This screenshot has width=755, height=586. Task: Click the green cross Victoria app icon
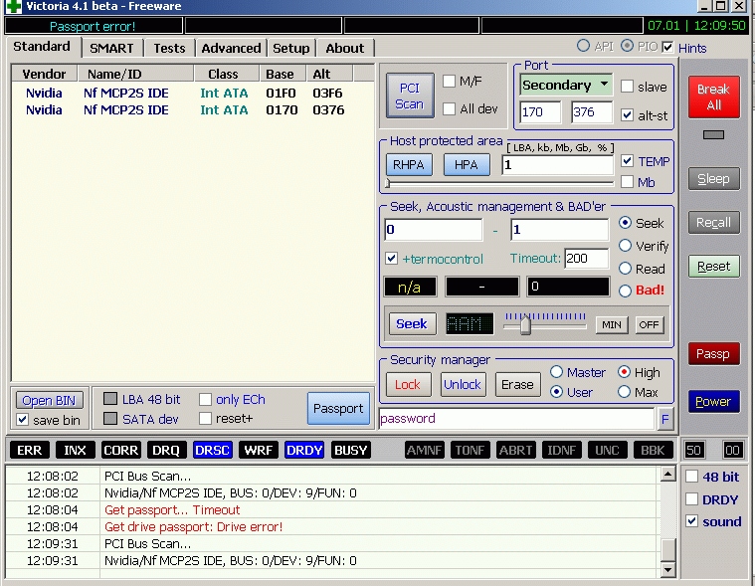14,6
